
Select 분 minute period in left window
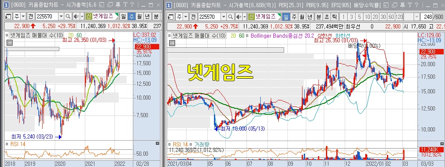coord(156,16)
